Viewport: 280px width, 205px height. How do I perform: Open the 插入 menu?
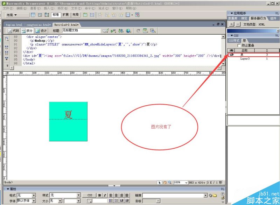pyautogui.click(x=49, y=8)
